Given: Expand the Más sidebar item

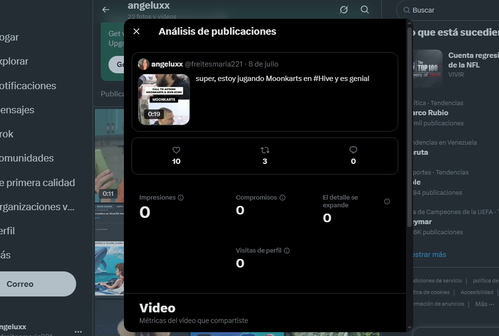Looking at the screenshot, I should point(6,255).
